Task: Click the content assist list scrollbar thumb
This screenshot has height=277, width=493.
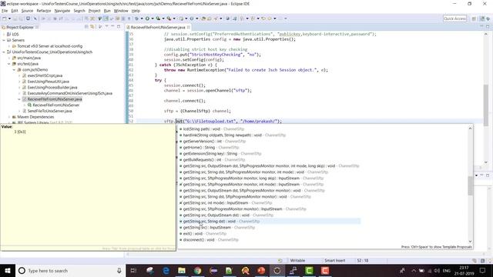Action: pyautogui.click(x=471, y=185)
